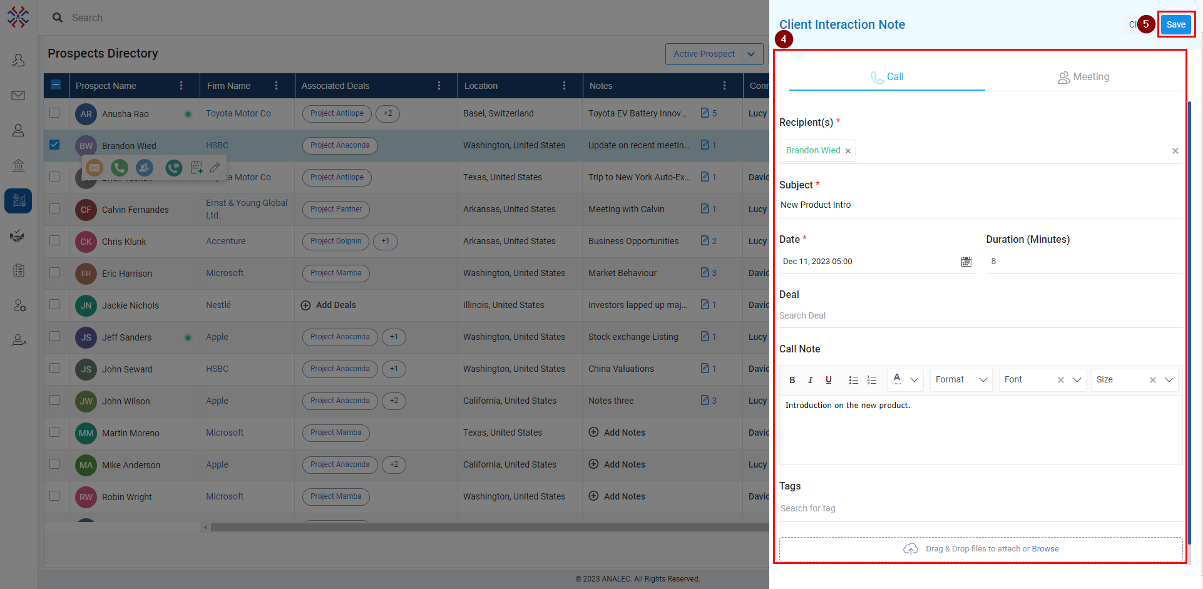Open the envelope mail sidebar icon
Image resolution: width=1203 pixels, height=589 pixels.
18,96
